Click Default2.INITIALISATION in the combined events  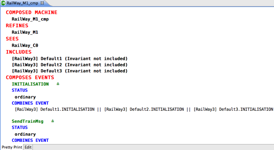157,109
